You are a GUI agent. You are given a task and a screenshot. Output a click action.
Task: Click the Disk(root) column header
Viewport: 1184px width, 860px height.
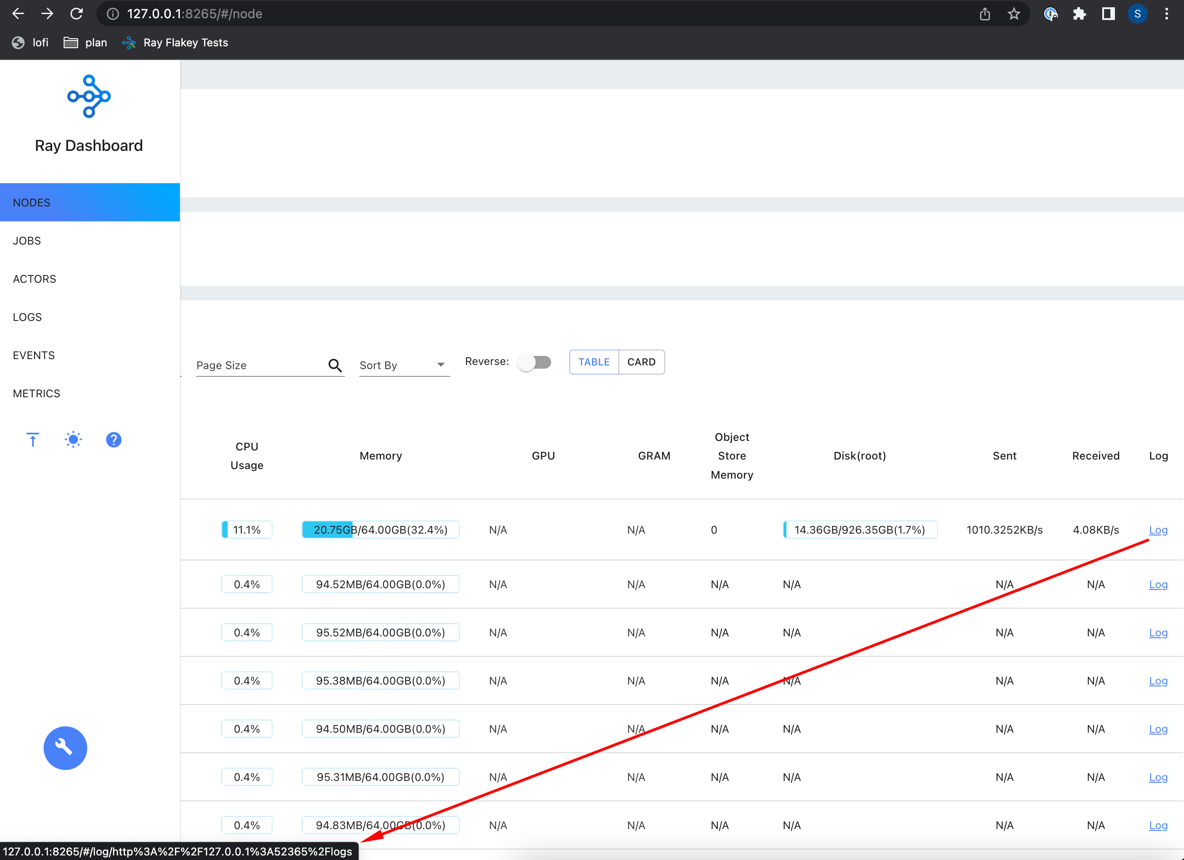tap(860, 455)
